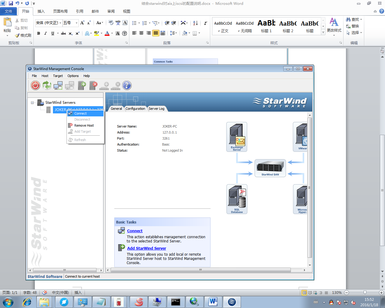Click the 替换 (Replace) button
Screen dimensions: 385x308
click(x=353, y=26)
